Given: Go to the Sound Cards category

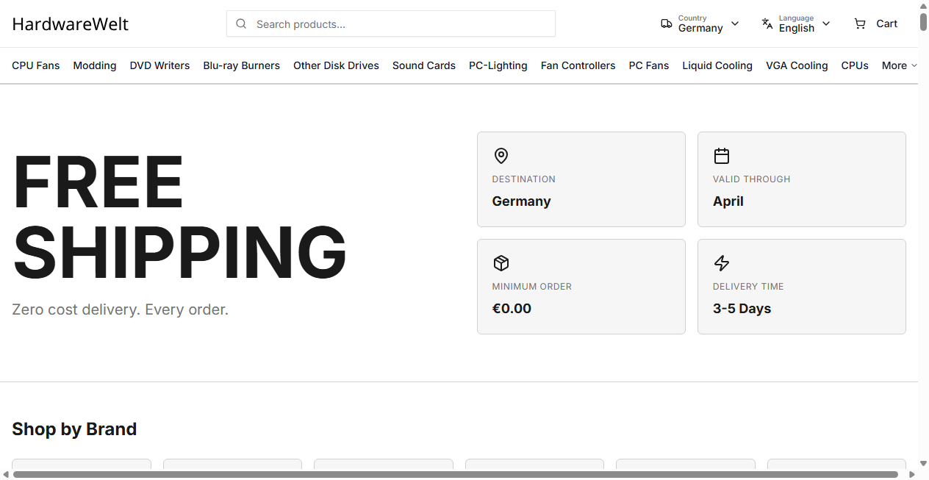Looking at the screenshot, I should [x=423, y=65].
